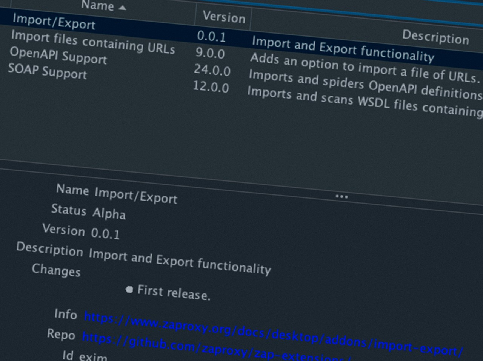
Task: Click the Version column header
Action: [224, 17]
